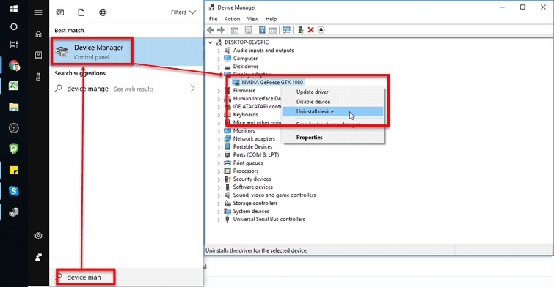
Task: Click the Show/Hide Console Tree toolbar icon
Action: 234,30
